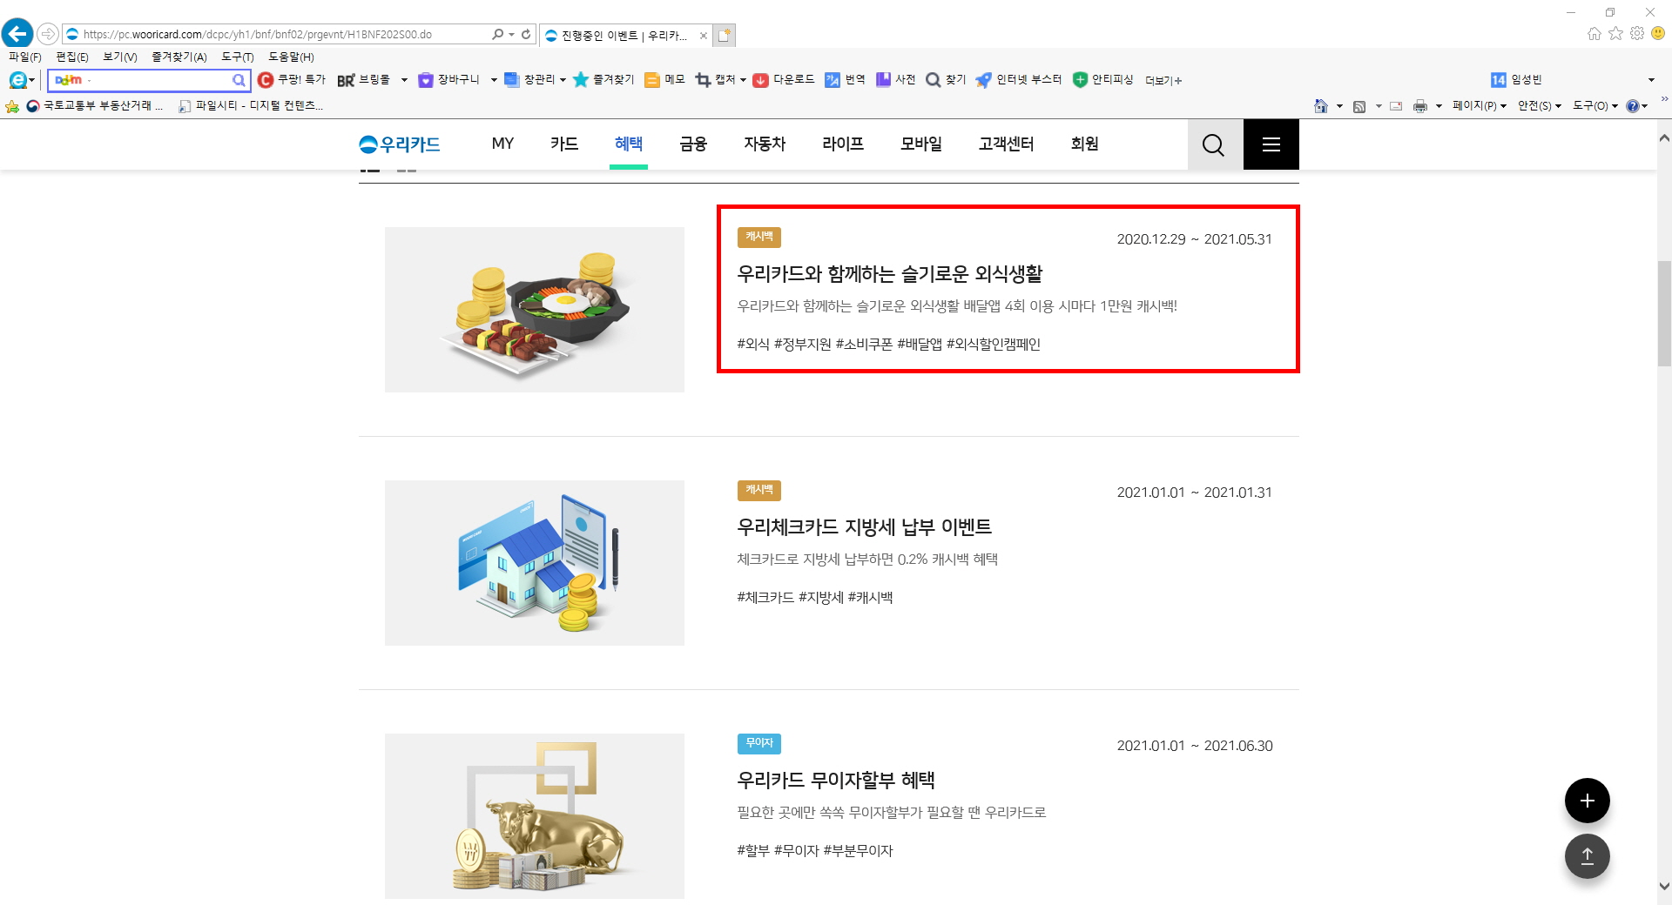Viewport: 1672px width, 905px height.
Task: Click the bibimbap and coins event thumbnail
Action: [535, 310]
